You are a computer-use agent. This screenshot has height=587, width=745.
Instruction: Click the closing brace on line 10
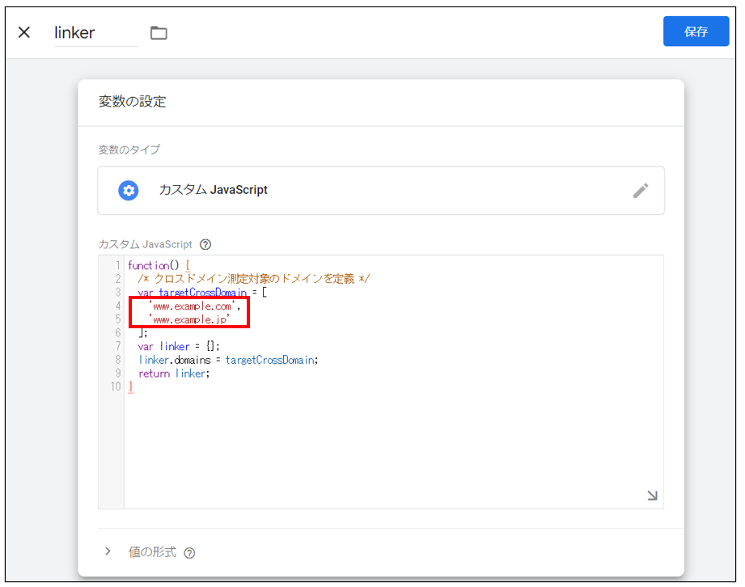point(131,386)
